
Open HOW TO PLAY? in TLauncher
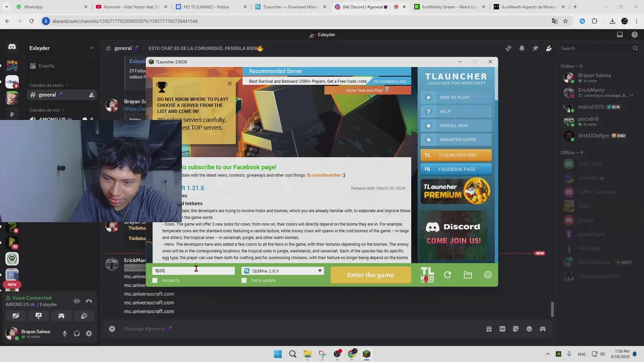coord(456,98)
